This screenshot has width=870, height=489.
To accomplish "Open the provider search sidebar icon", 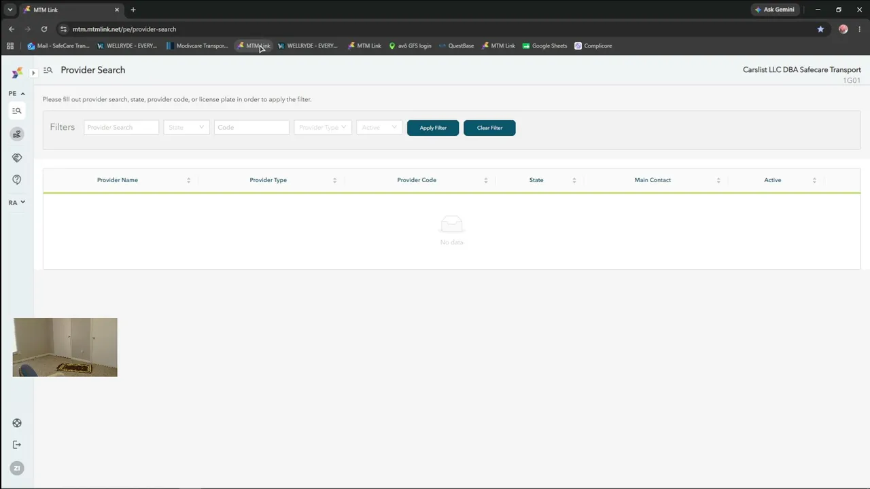I will pos(17,111).
